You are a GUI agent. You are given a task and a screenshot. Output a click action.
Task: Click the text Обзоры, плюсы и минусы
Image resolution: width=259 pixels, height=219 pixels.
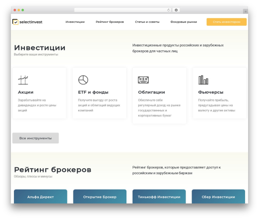tap(33, 177)
